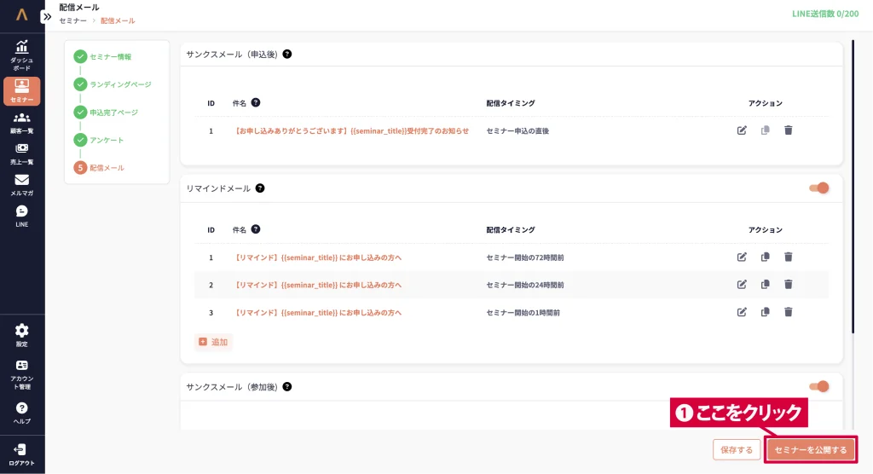Click the 保存する button
873x474 pixels.
pos(736,450)
